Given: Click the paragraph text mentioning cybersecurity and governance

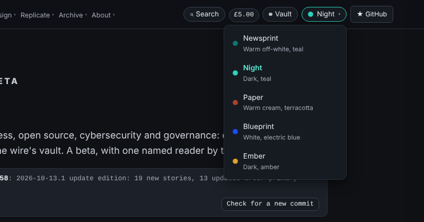Looking at the screenshot, I should 112,143.
